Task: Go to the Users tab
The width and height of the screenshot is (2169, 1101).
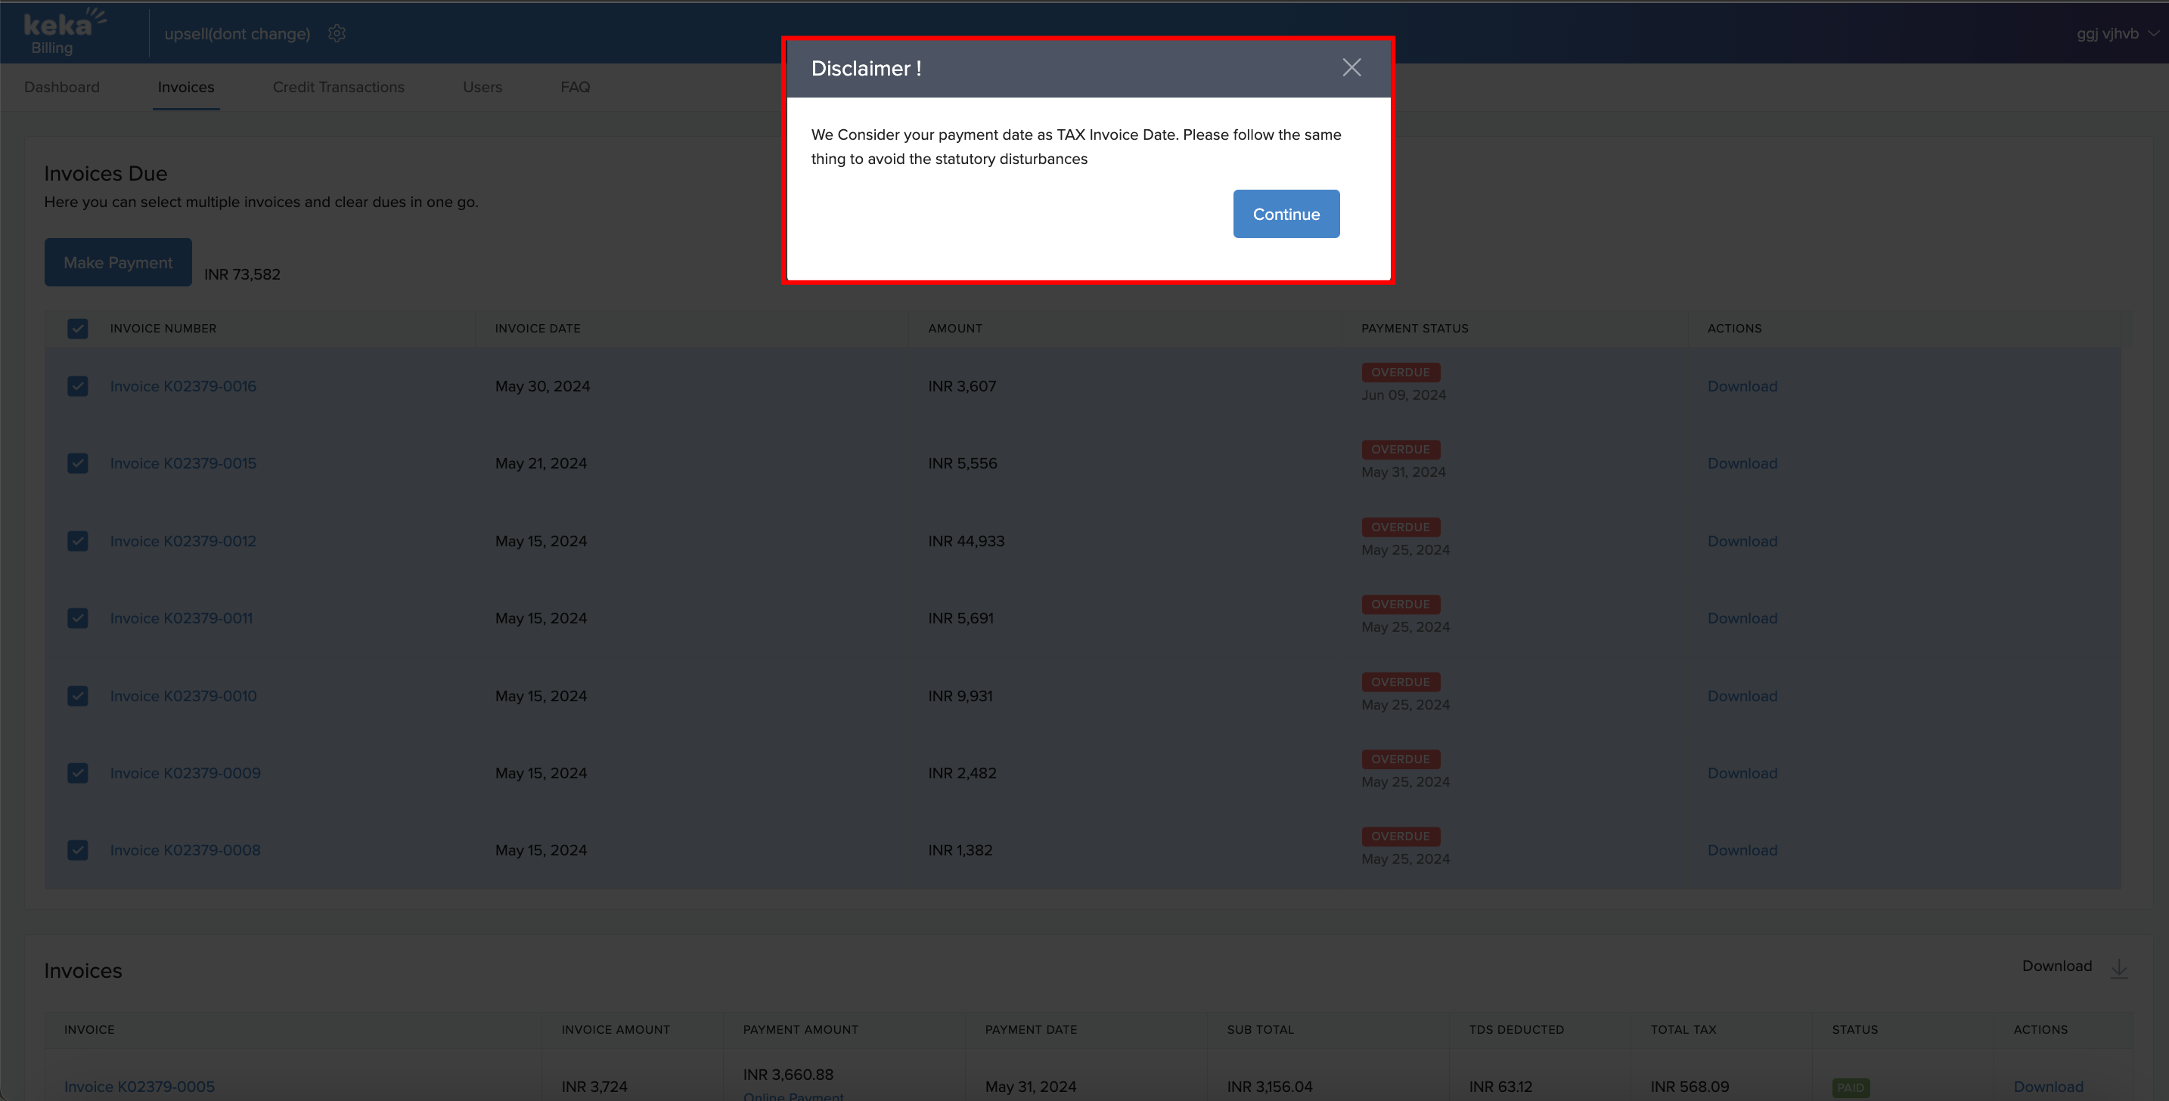Action: 483,88
